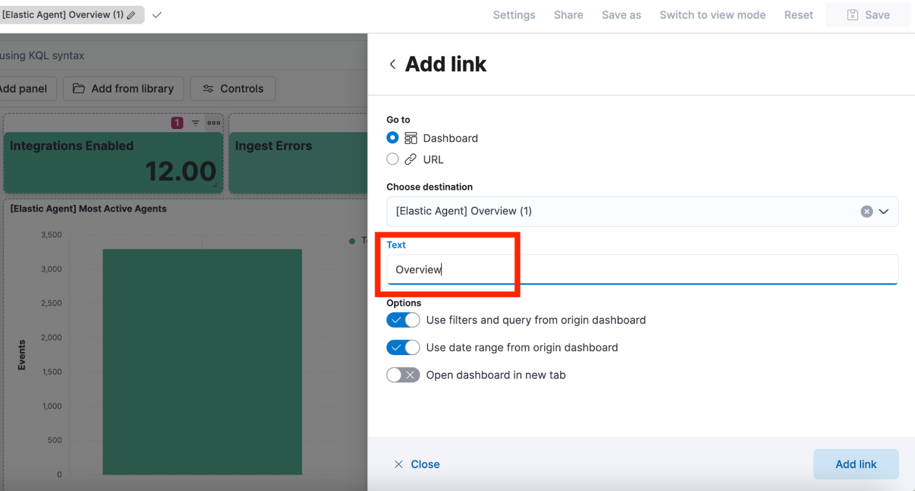Image resolution: width=915 pixels, height=491 pixels.
Task: Click the Text input field containing Overview
Action: pos(642,270)
